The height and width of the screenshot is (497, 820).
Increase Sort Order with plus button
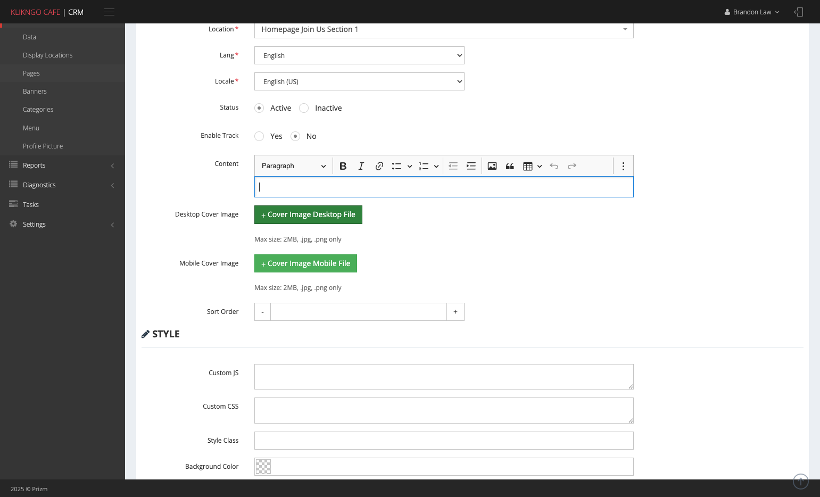pos(455,312)
